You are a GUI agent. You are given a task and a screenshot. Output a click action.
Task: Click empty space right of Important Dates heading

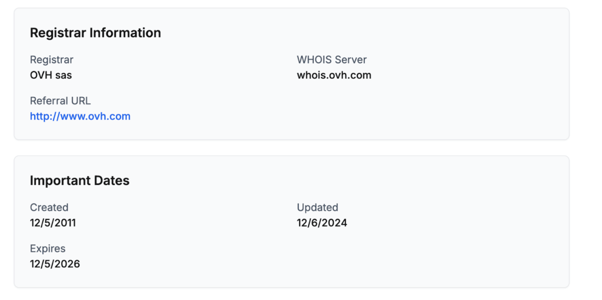click(x=353, y=180)
